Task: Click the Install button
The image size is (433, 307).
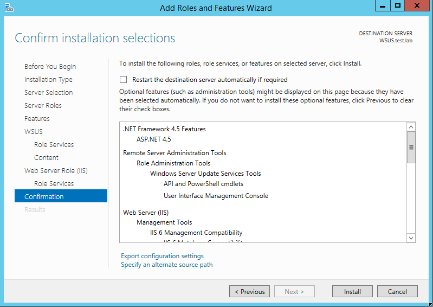Action: 352,291
